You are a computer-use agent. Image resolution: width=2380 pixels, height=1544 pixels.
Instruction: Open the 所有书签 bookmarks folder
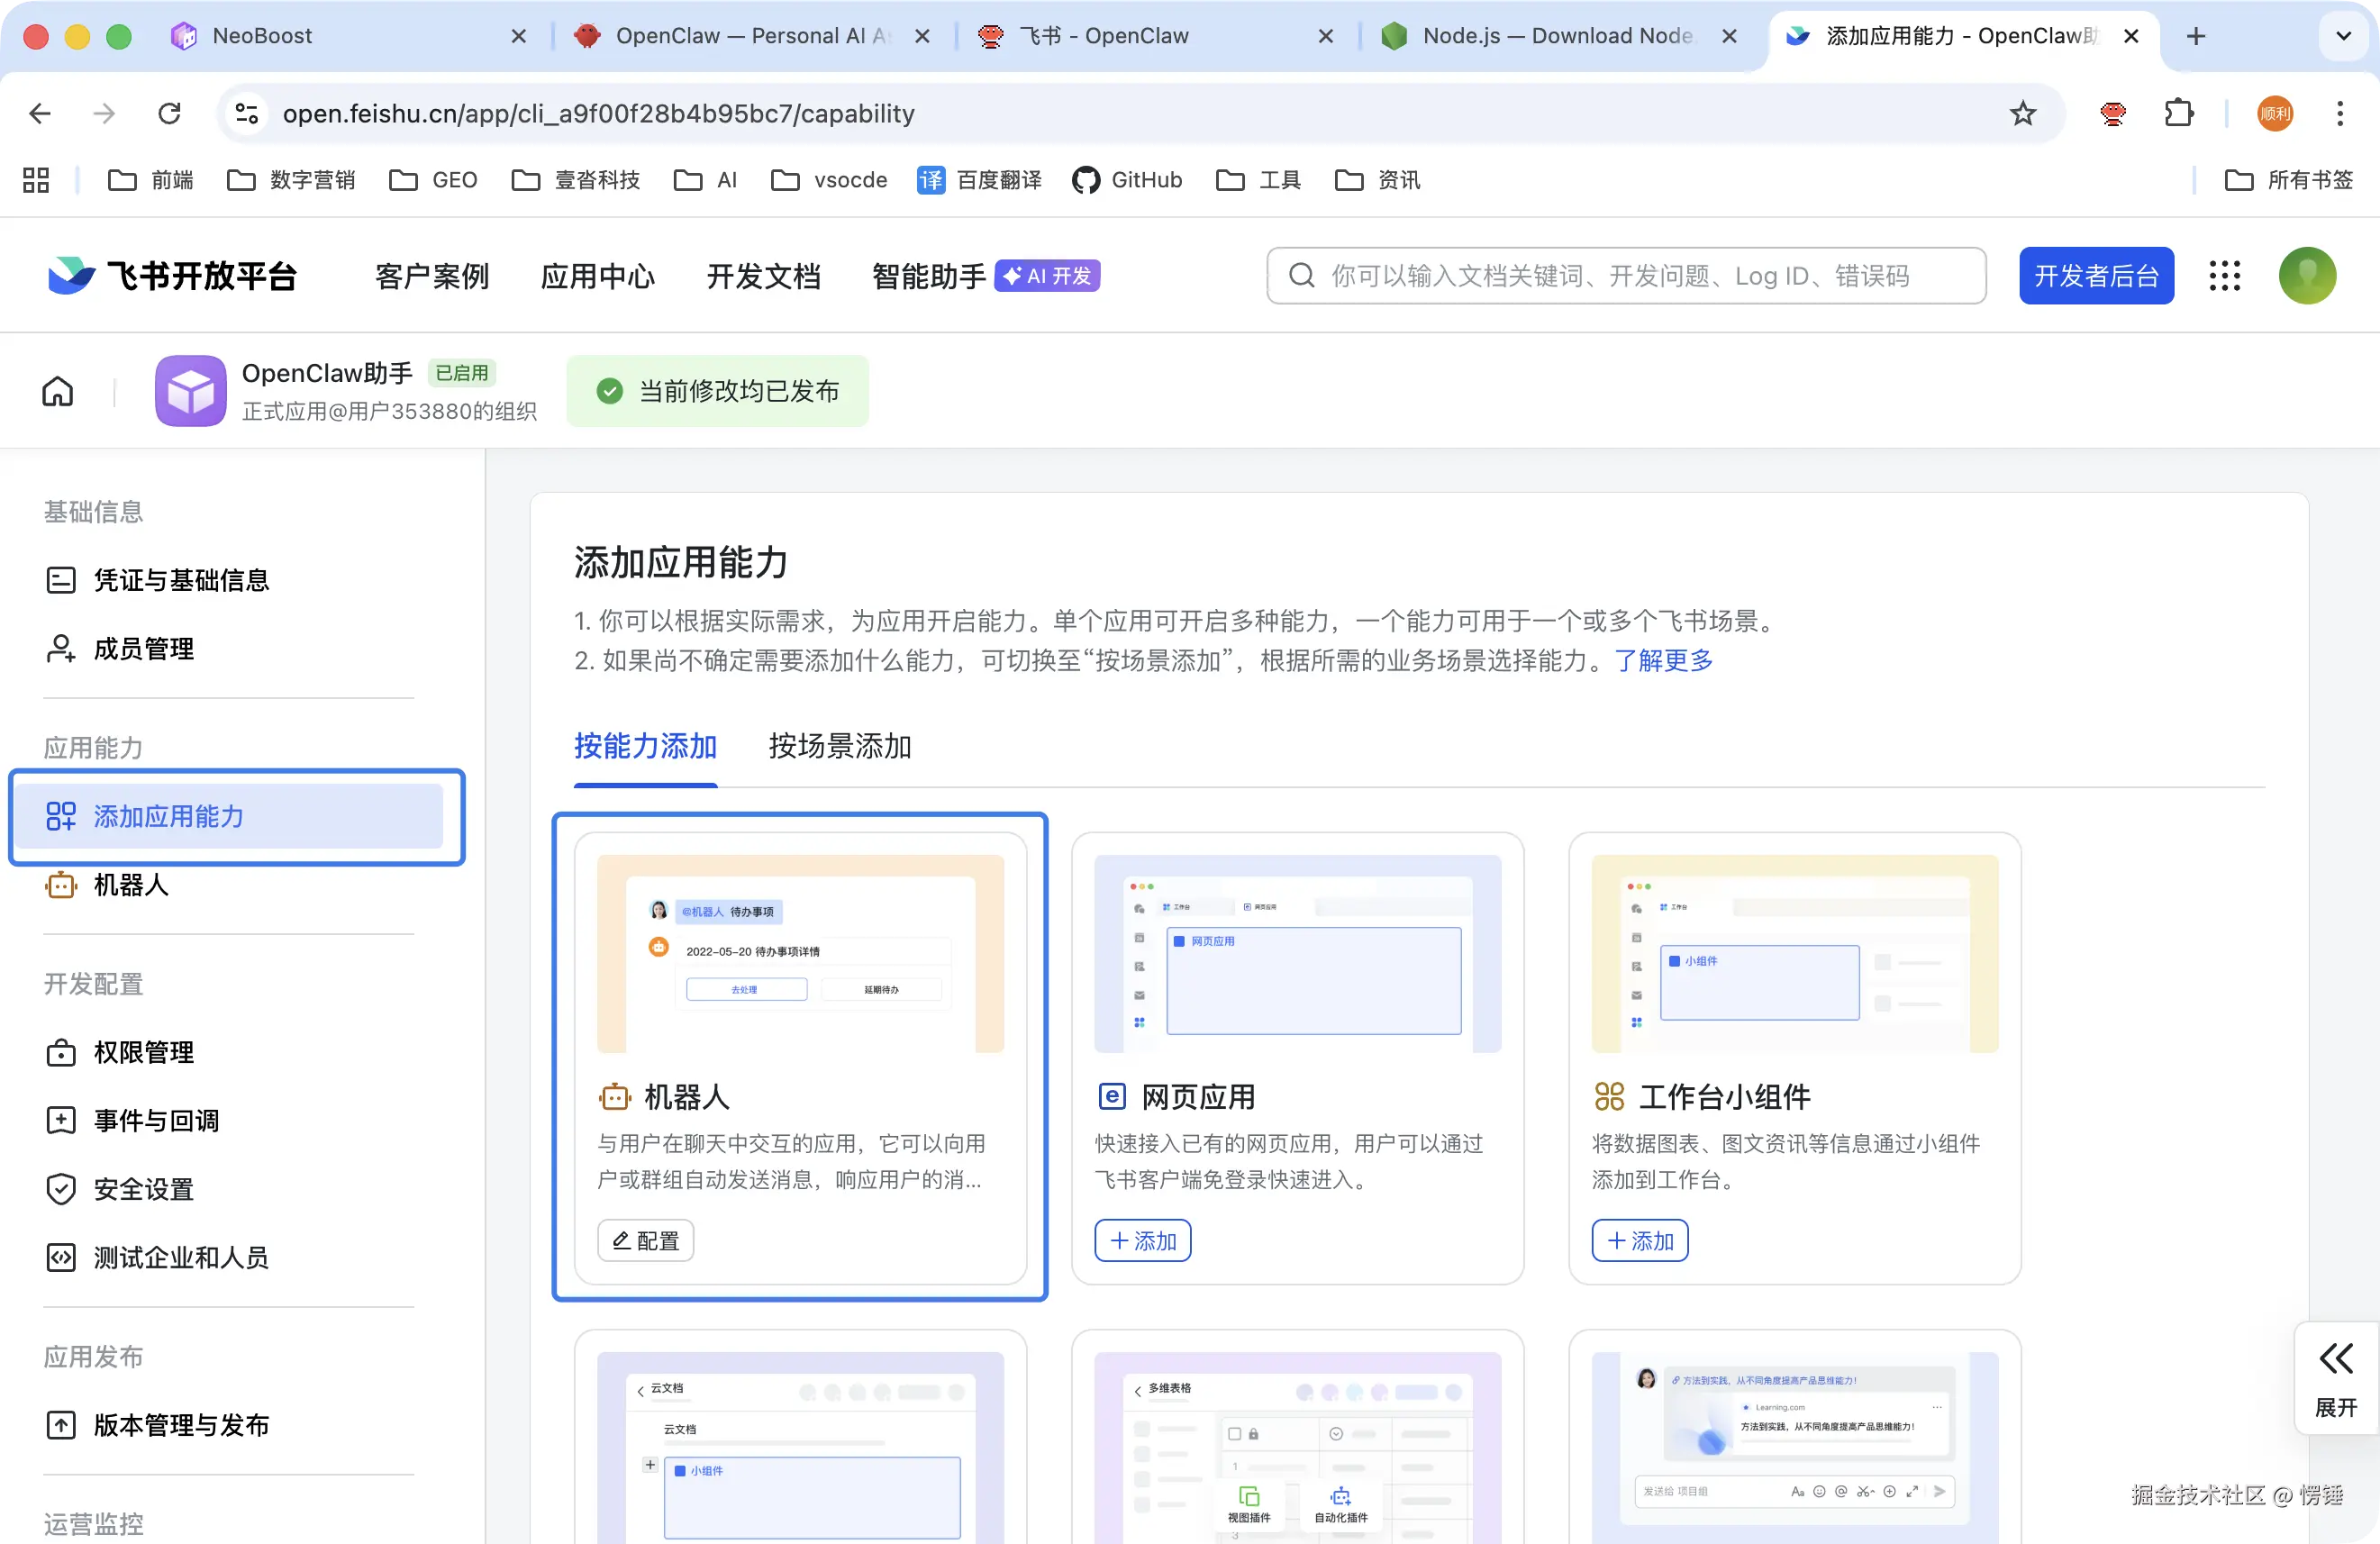coord(2288,180)
